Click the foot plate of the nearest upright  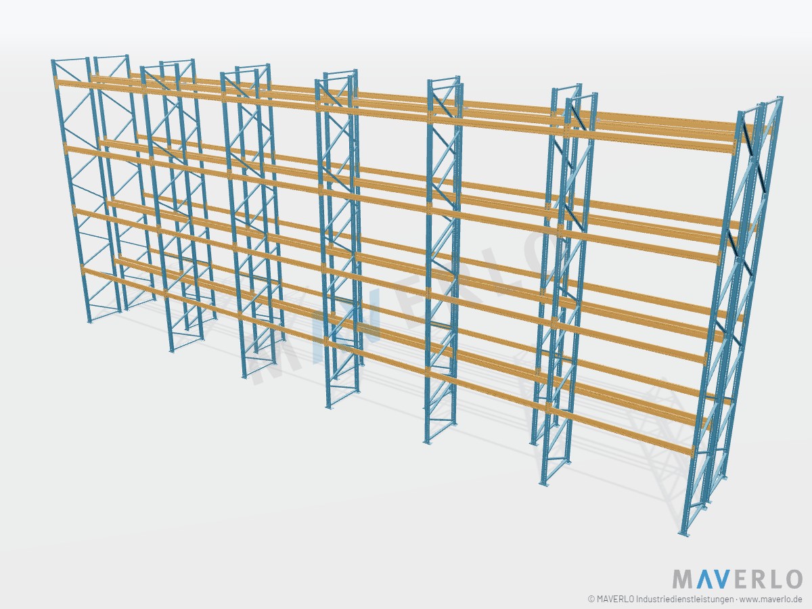coord(684,533)
